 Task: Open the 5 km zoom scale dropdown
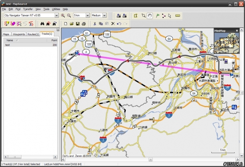click(x=88, y=15)
